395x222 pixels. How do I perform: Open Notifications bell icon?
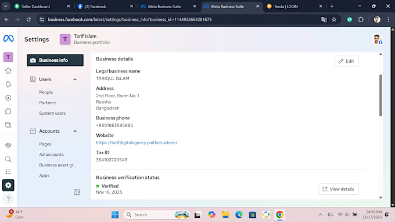8,84
